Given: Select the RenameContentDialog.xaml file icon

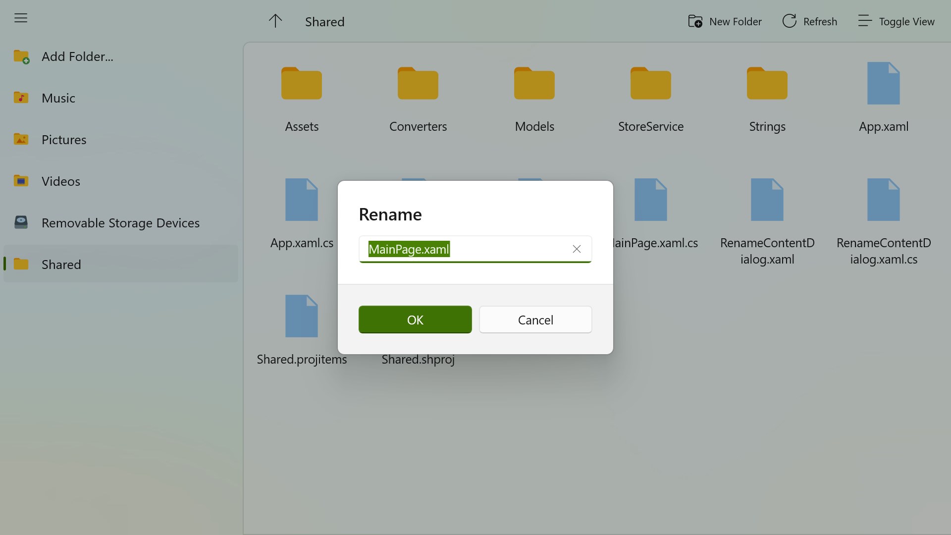Looking at the screenshot, I should pyautogui.click(x=767, y=200).
